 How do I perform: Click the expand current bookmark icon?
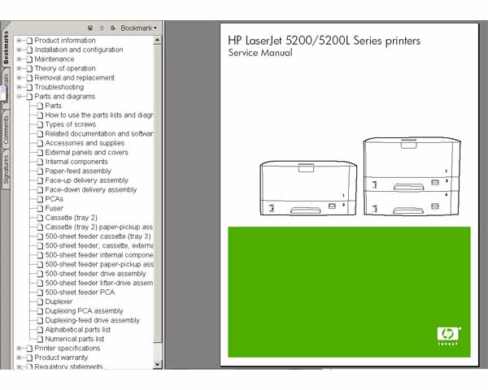tap(113, 28)
